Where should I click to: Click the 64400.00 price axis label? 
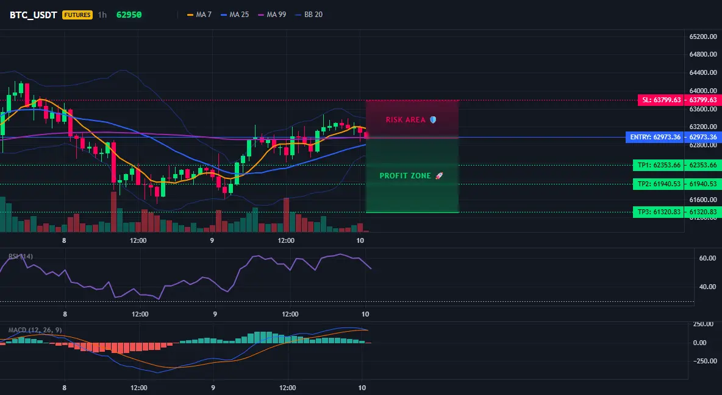coord(703,72)
